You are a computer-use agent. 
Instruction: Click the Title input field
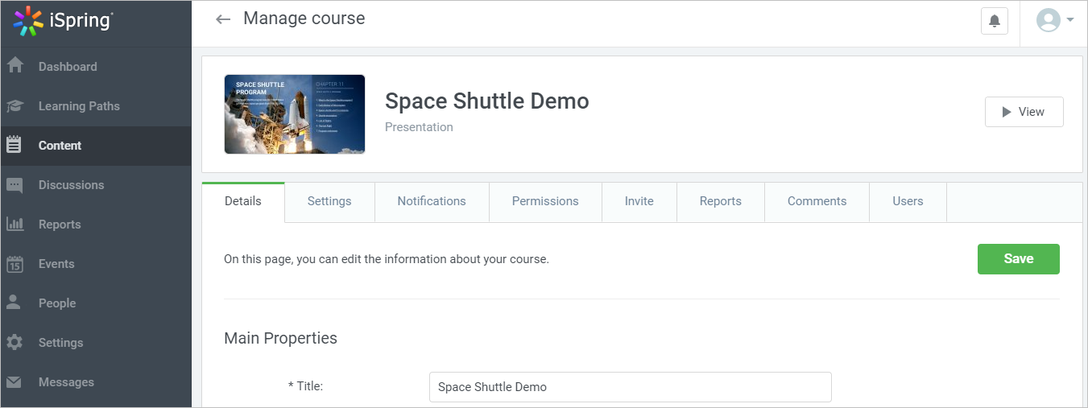coord(631,387)
